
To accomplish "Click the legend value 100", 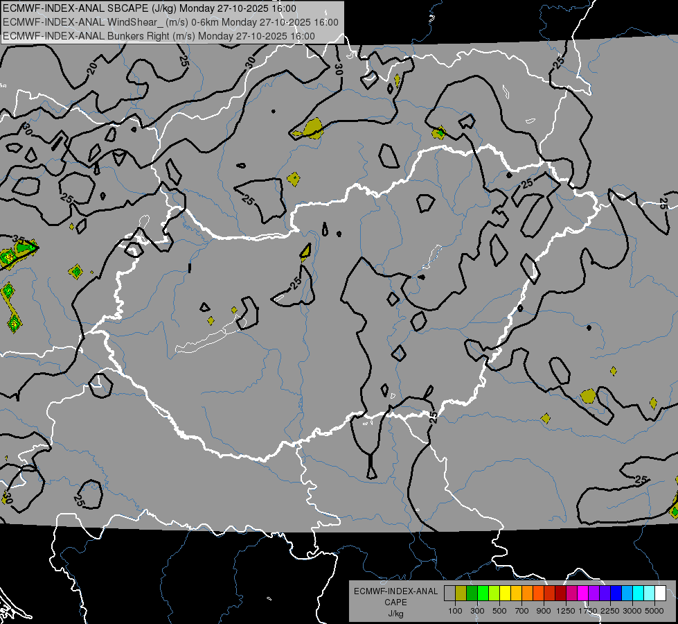I will click(455, 611).
